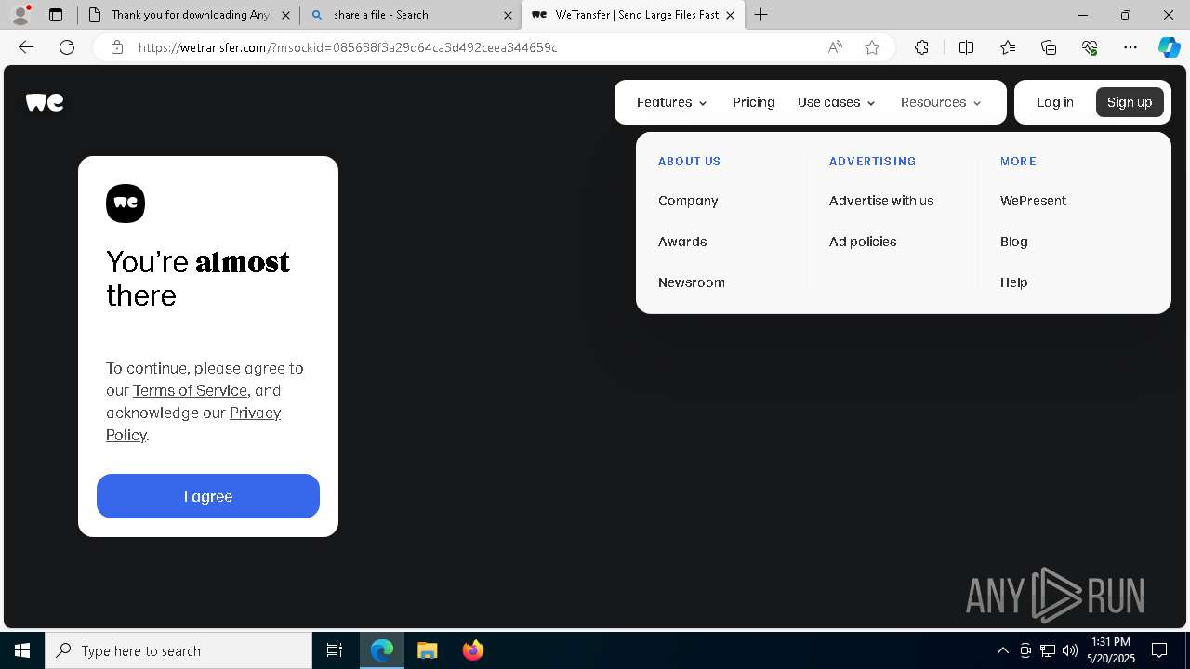Open Task View on the taskbar
This screenshot has width=1190, height=669.
coord(335,650)
